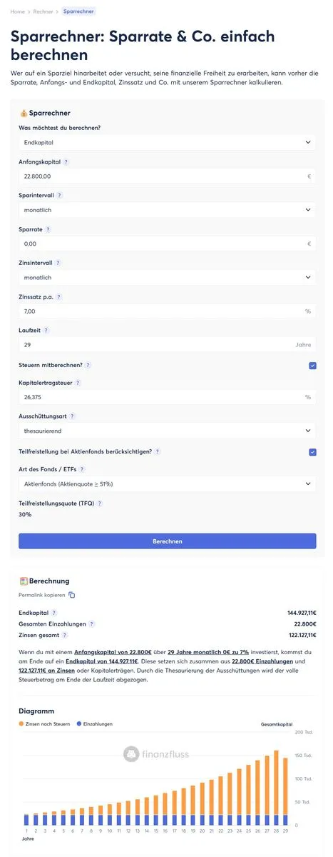
Task: Click the Anfangskapital help question-mark icon
Action: pyautogui.click(x=66, y=162)
